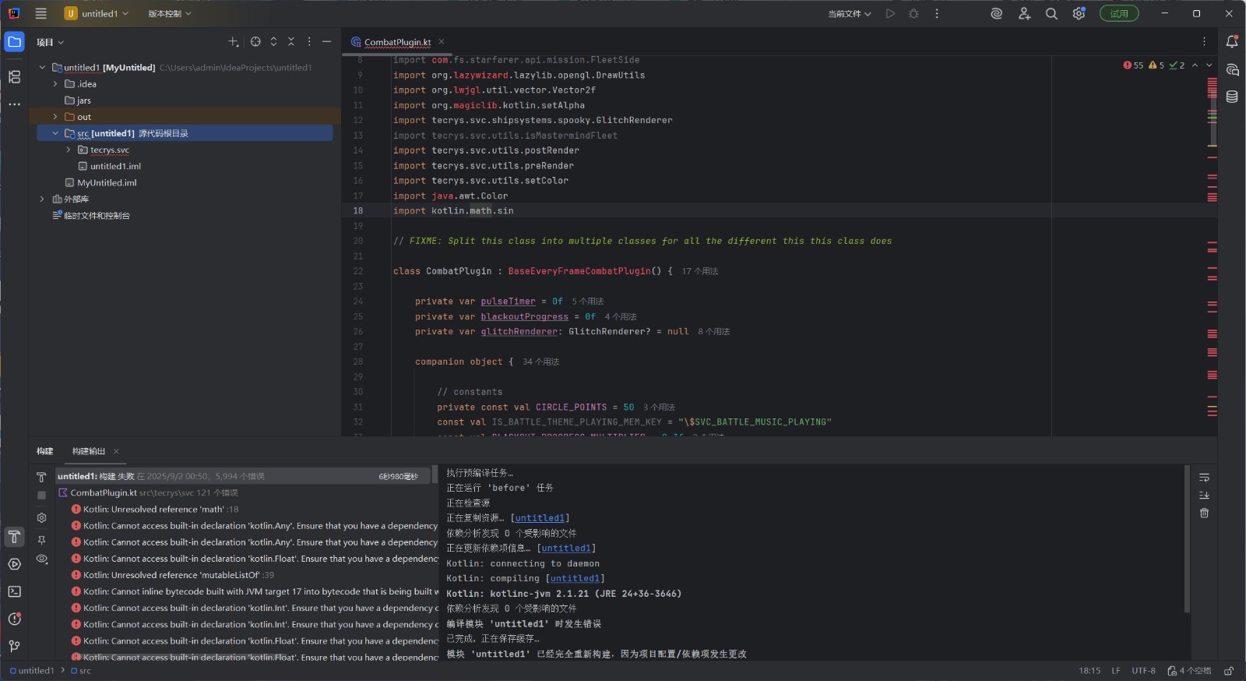Click the Search Everywhere magnifier icon
Screen dimensions: 1246x681
pos(1051,13)
